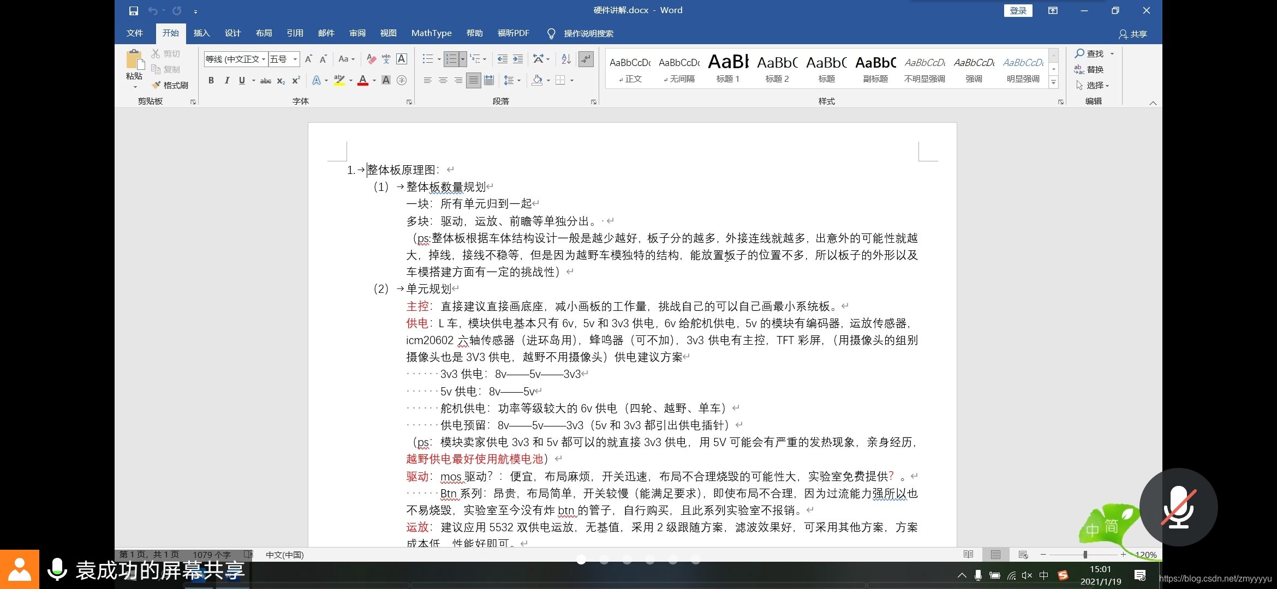Clear all formatting with the eraser icon
Image resolution: width=1277 pixels, height=589 pixels.
coord(371,59)
